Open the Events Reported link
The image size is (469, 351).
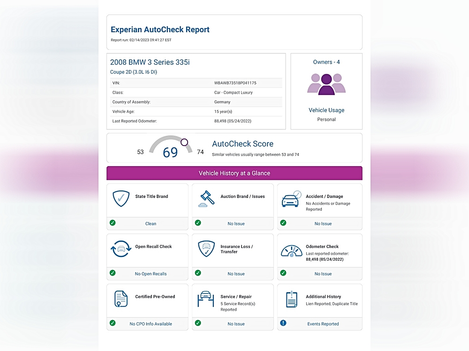pos(323,324)
